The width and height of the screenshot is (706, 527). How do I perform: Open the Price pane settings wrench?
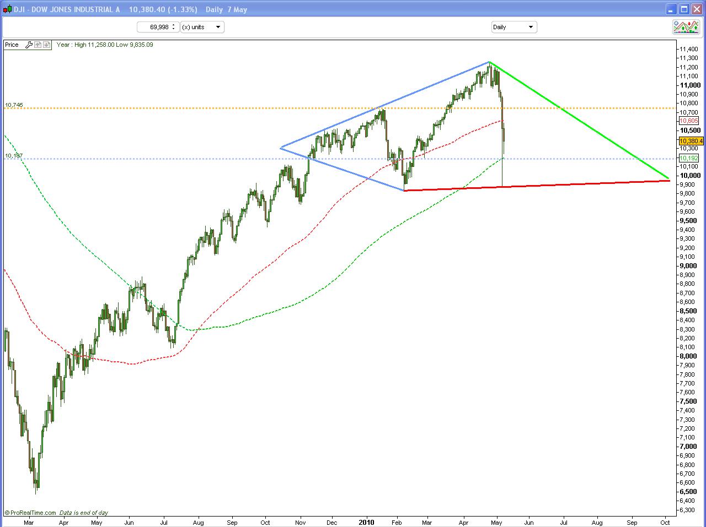[30, 45]
